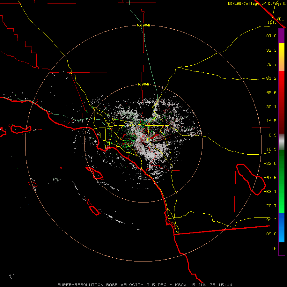Screen dimensions: 287x287
Task: Click the 61.2 value on velocity scale
Action: pyautogui.click(x=271, y=78)
